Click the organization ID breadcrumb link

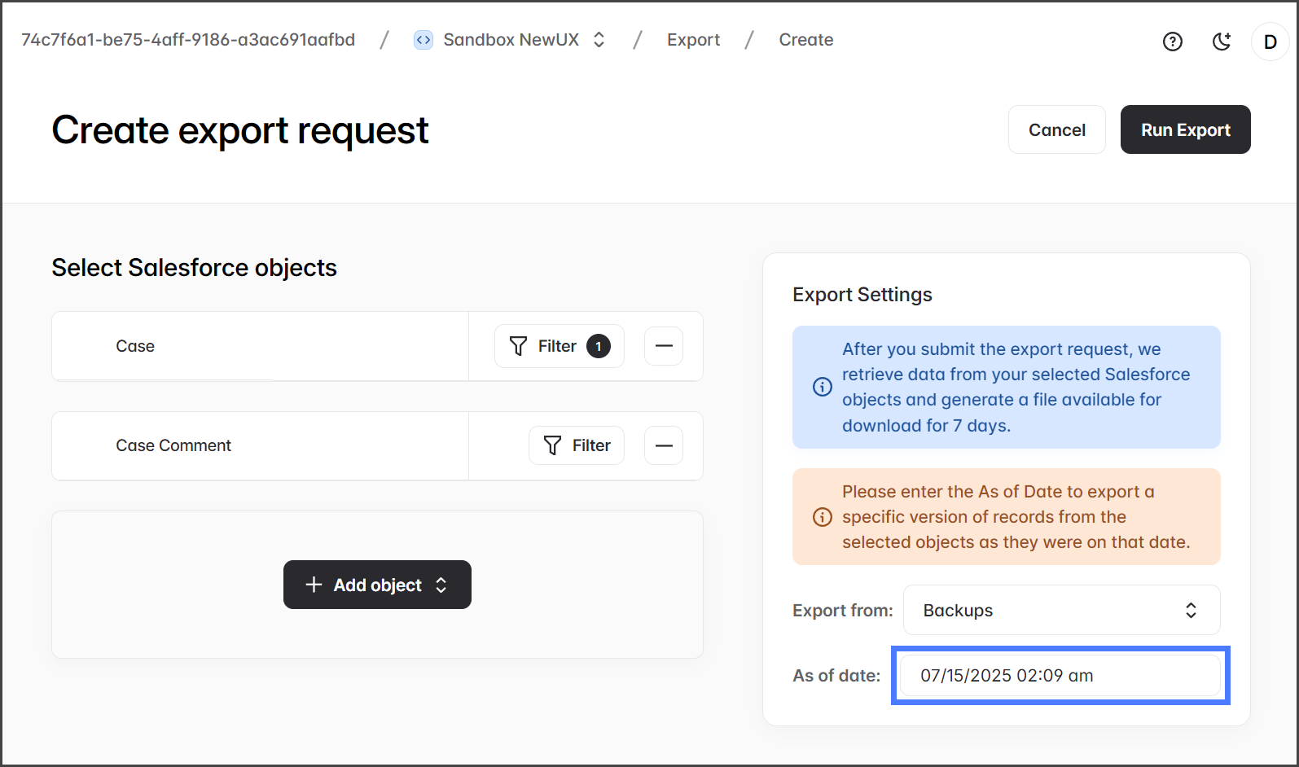point(188,40)
